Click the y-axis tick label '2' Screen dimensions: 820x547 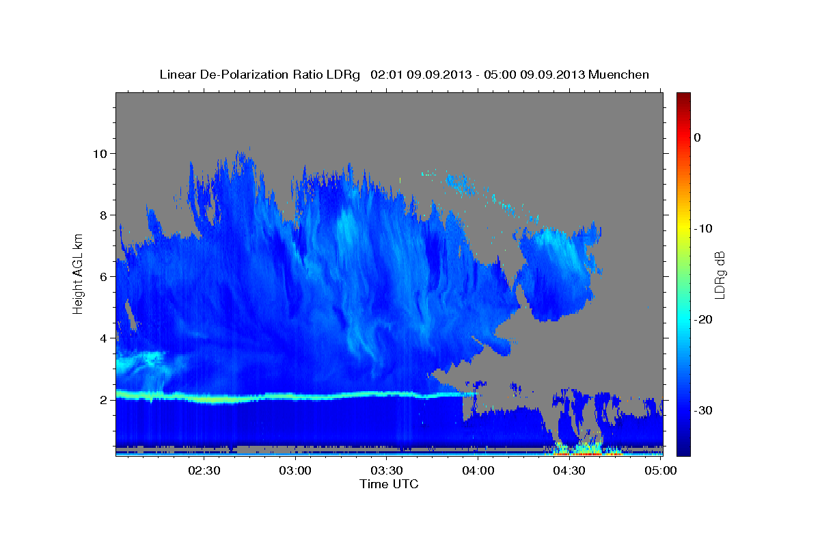104,400
